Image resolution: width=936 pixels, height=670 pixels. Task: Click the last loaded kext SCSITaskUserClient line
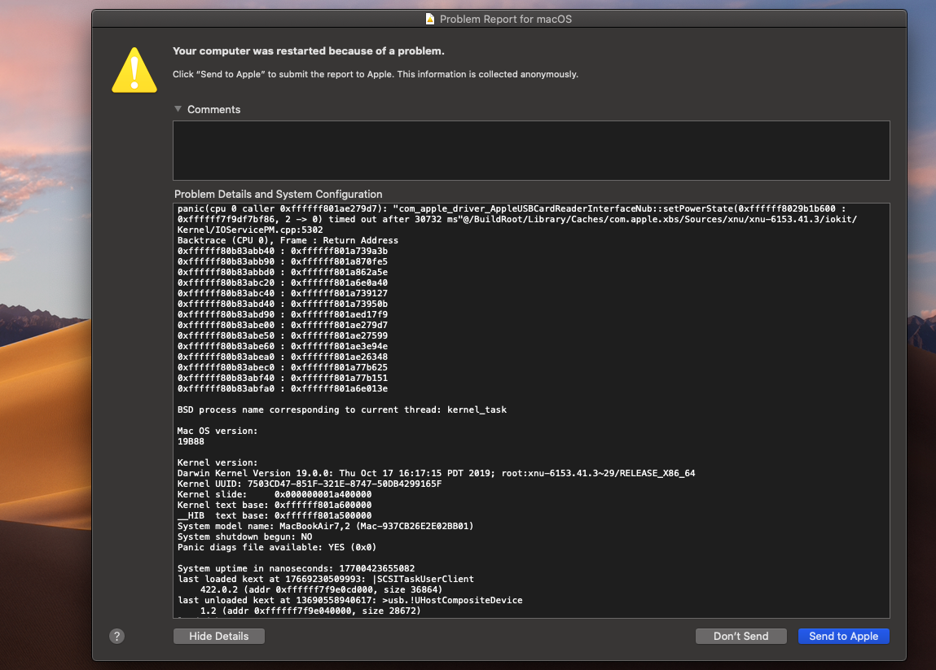pos(326,580)
